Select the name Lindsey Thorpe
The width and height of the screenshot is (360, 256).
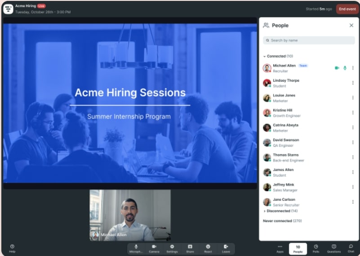click(x=286, y=80)
